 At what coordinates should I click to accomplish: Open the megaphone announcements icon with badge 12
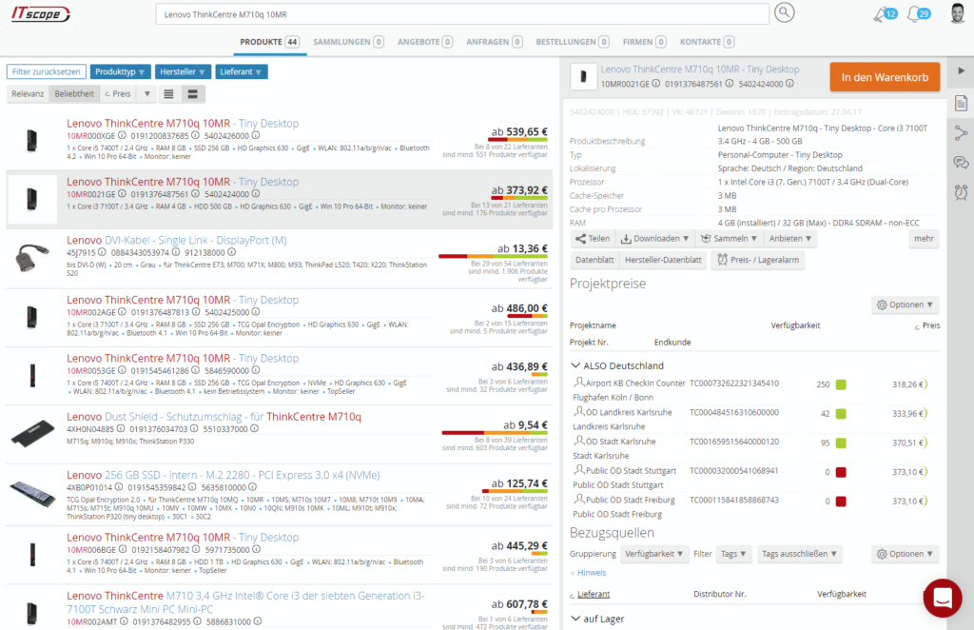[x=885, y=13]
